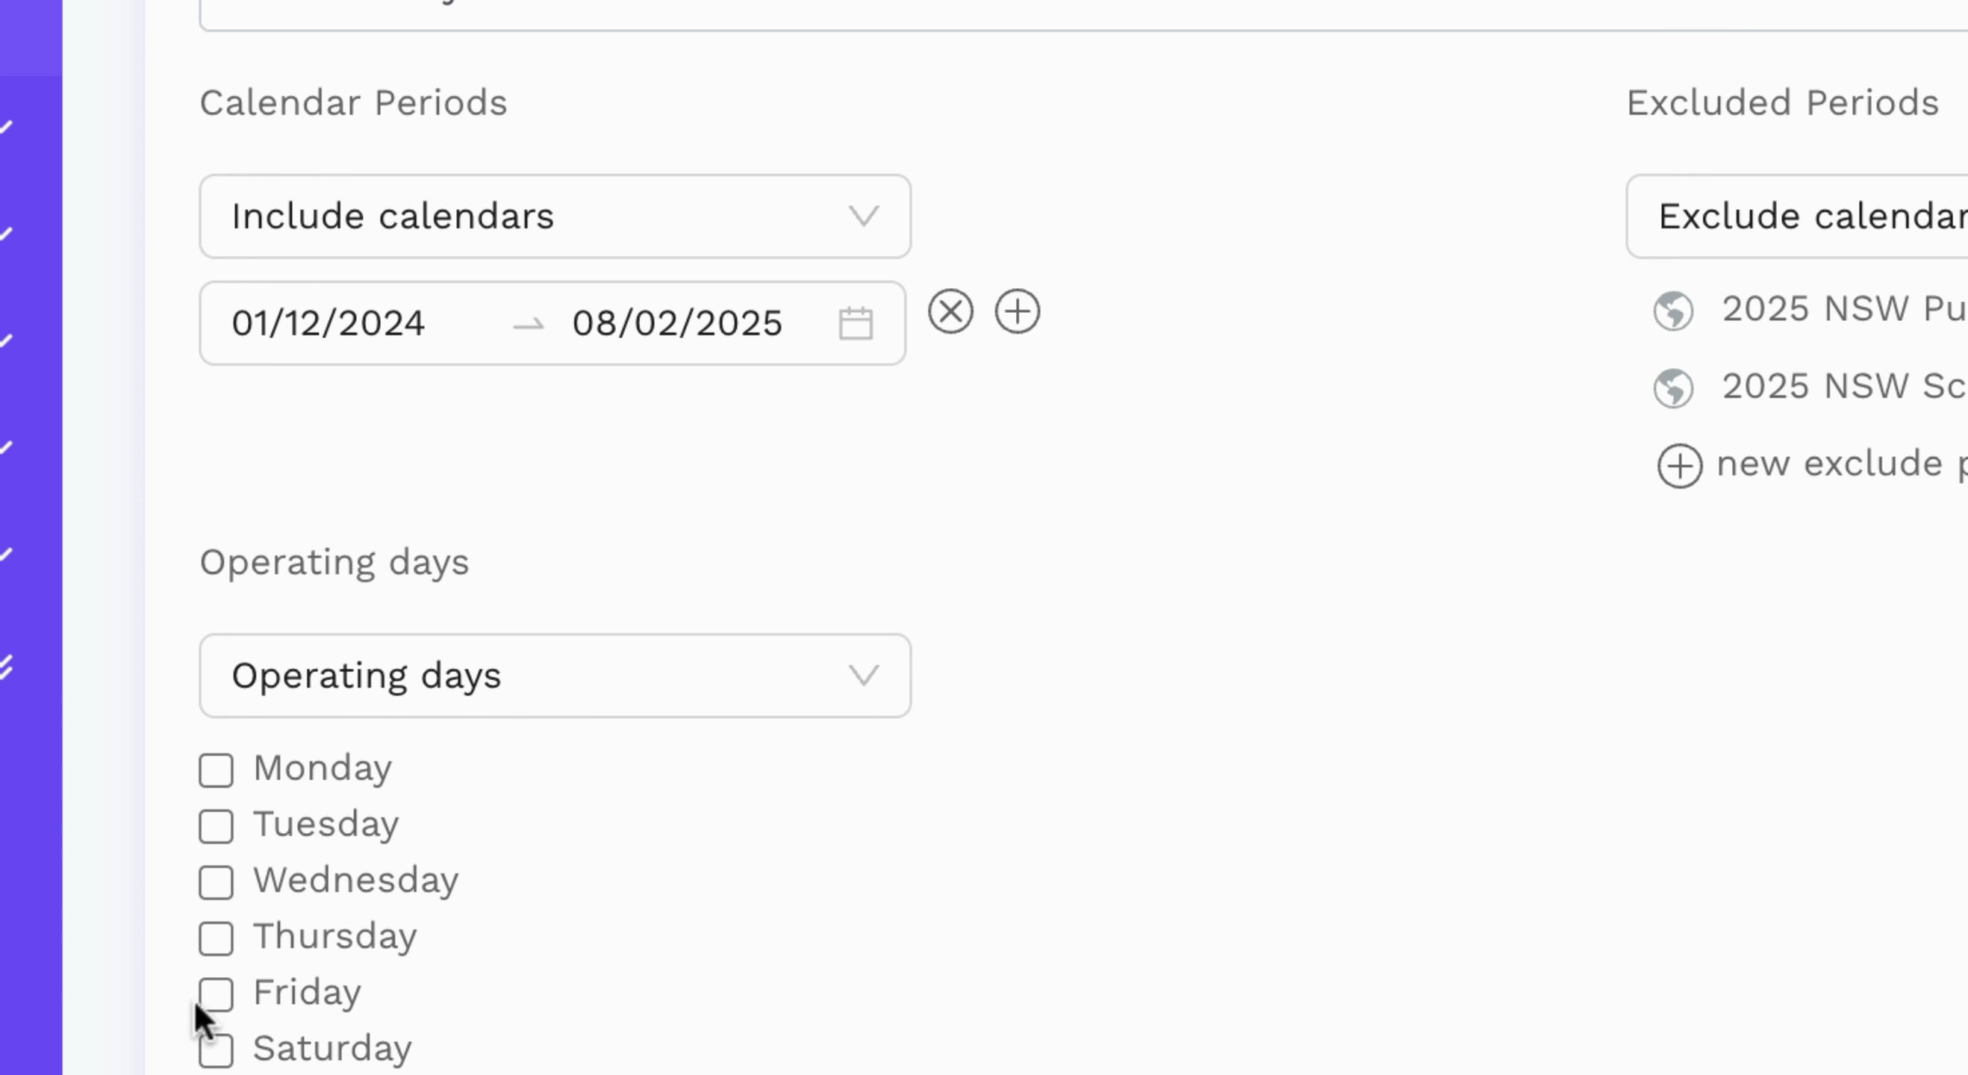Edit the start date 01/12/2024
The width and height of the screenshot is (1968, 1075).
(328, 323)
